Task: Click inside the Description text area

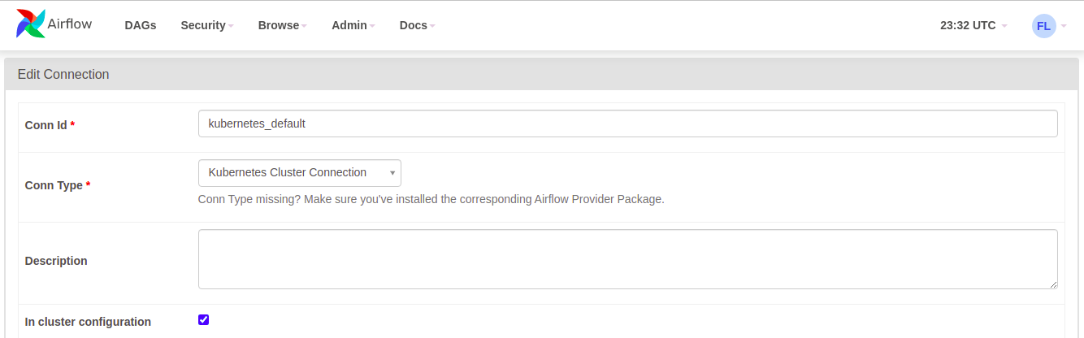Action: click(628, 259)
